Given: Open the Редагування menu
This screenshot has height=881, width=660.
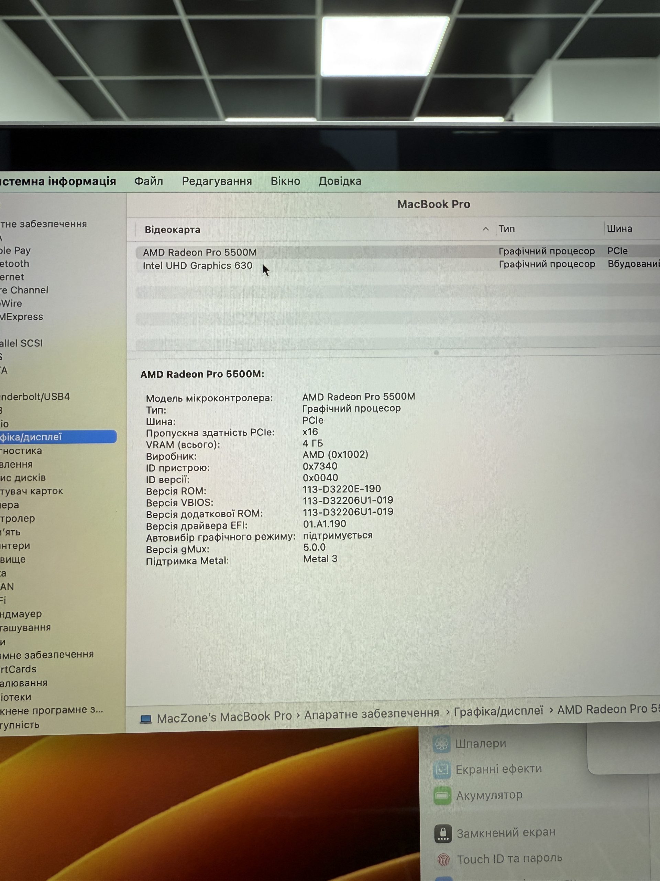Looking at the screenshot, I should tap(217, 181).
